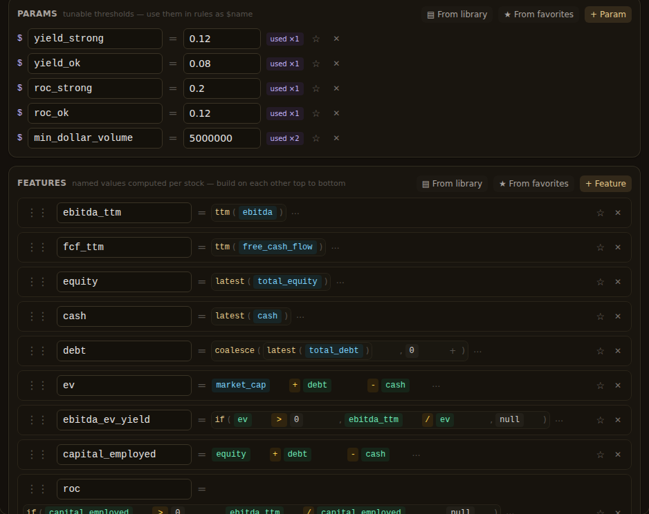Delete the roc_ok param

[336, 113]
